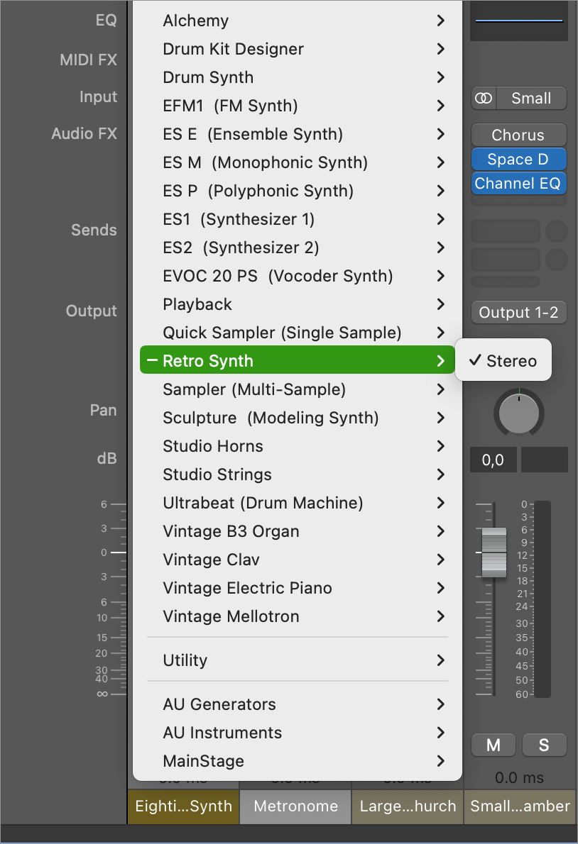Choose Studio Strings instrument
Image resolution: width=578 pixels, height=844 pixels.
(298, 474)
